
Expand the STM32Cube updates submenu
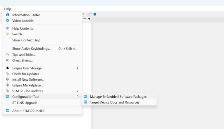pyautogui.click(x=78, y=91)
